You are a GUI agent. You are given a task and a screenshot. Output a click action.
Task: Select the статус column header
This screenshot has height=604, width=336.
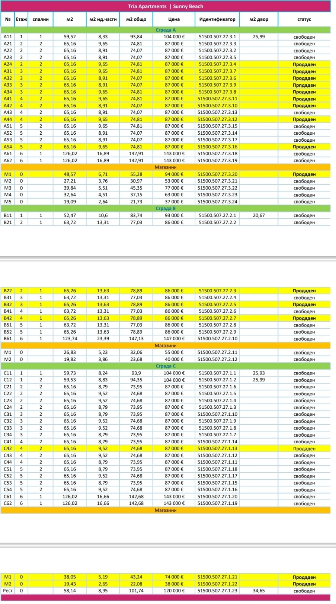304,19
